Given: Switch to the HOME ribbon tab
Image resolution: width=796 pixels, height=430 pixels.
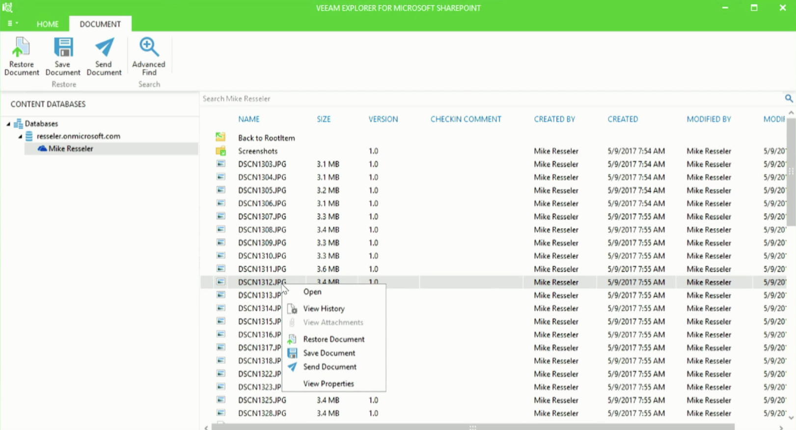Looking at the screenshot, I should click(48, 24).
